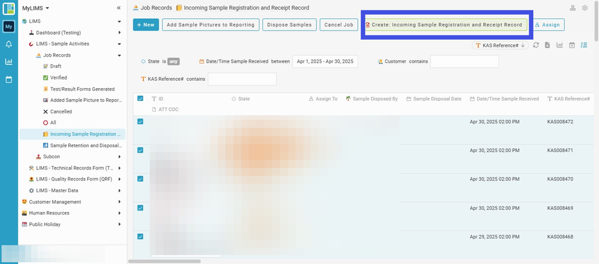Viewport: 599px width, 264px height.
Task: Click the Sample Disposal Date column header
Action: (x=434, y=98)
